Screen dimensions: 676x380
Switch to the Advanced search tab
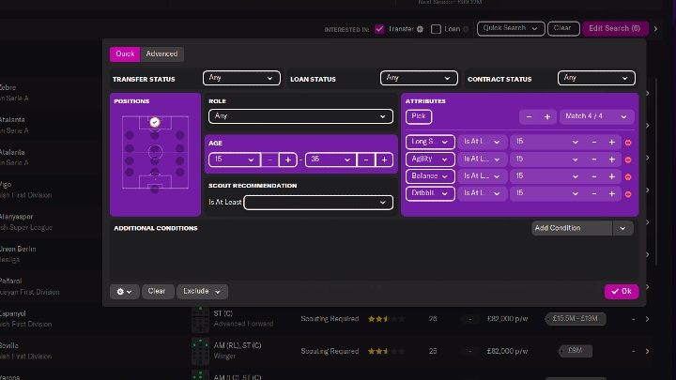pos(161,54)
